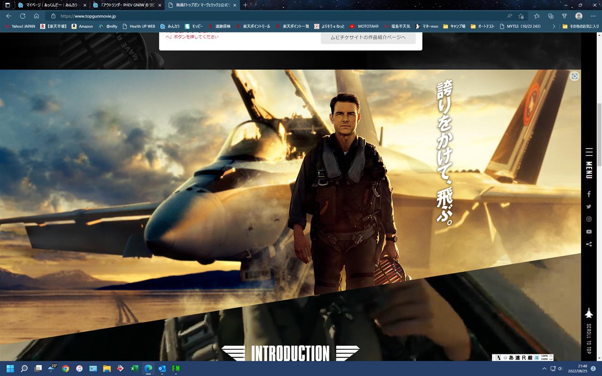602x376 pixels.
Task: Open the 'Yahoo! JAPAN' bookmark
Action: pos(20,26)
